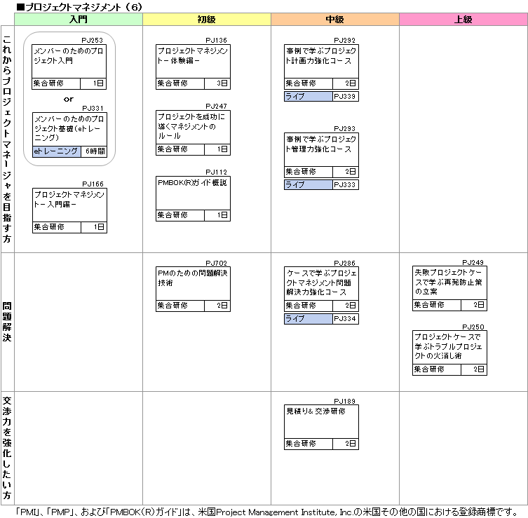This screenshot has width=528, height=518.
Task: Click course code PJ286
Action: tap(344, 263)
